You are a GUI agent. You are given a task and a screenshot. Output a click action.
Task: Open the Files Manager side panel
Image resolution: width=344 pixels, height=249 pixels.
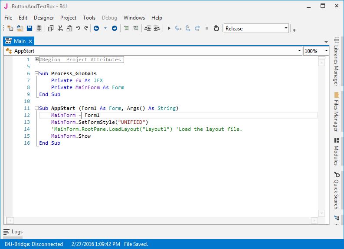click(x=337, y=112)
